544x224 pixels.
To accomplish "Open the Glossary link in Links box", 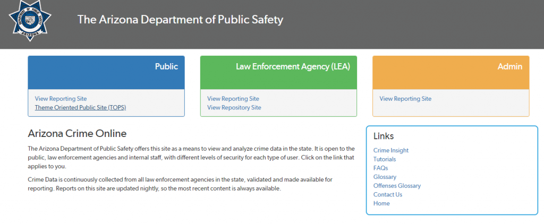I will pos(385,177).
